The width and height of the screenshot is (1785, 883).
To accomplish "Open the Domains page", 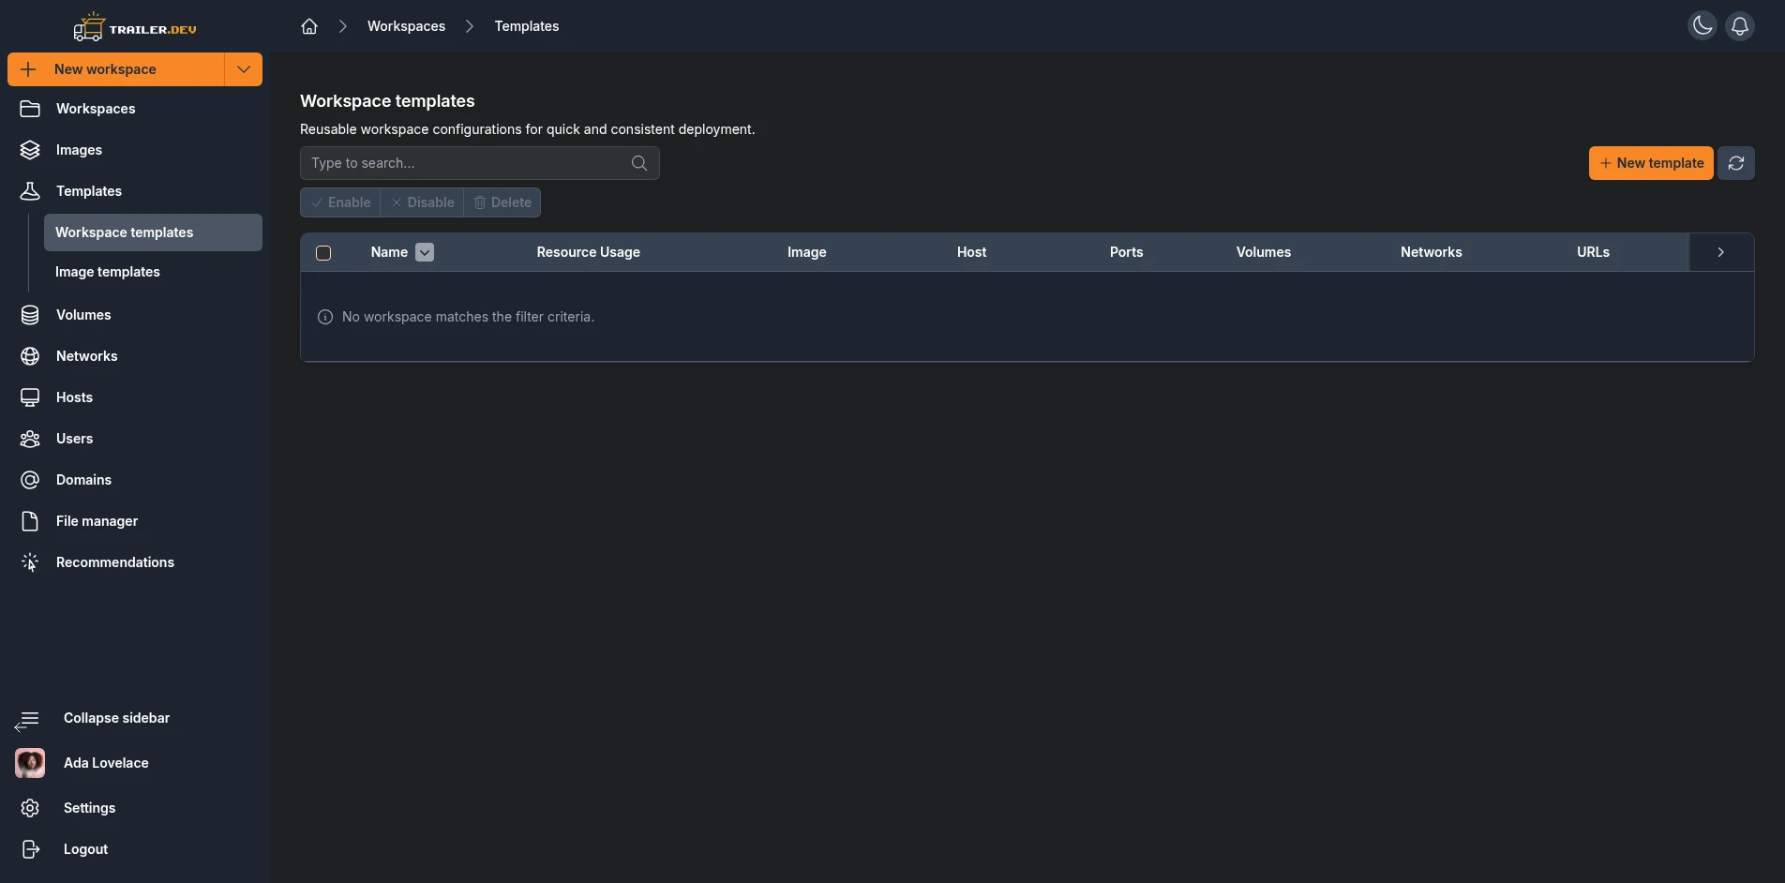I will coord(135,480).
